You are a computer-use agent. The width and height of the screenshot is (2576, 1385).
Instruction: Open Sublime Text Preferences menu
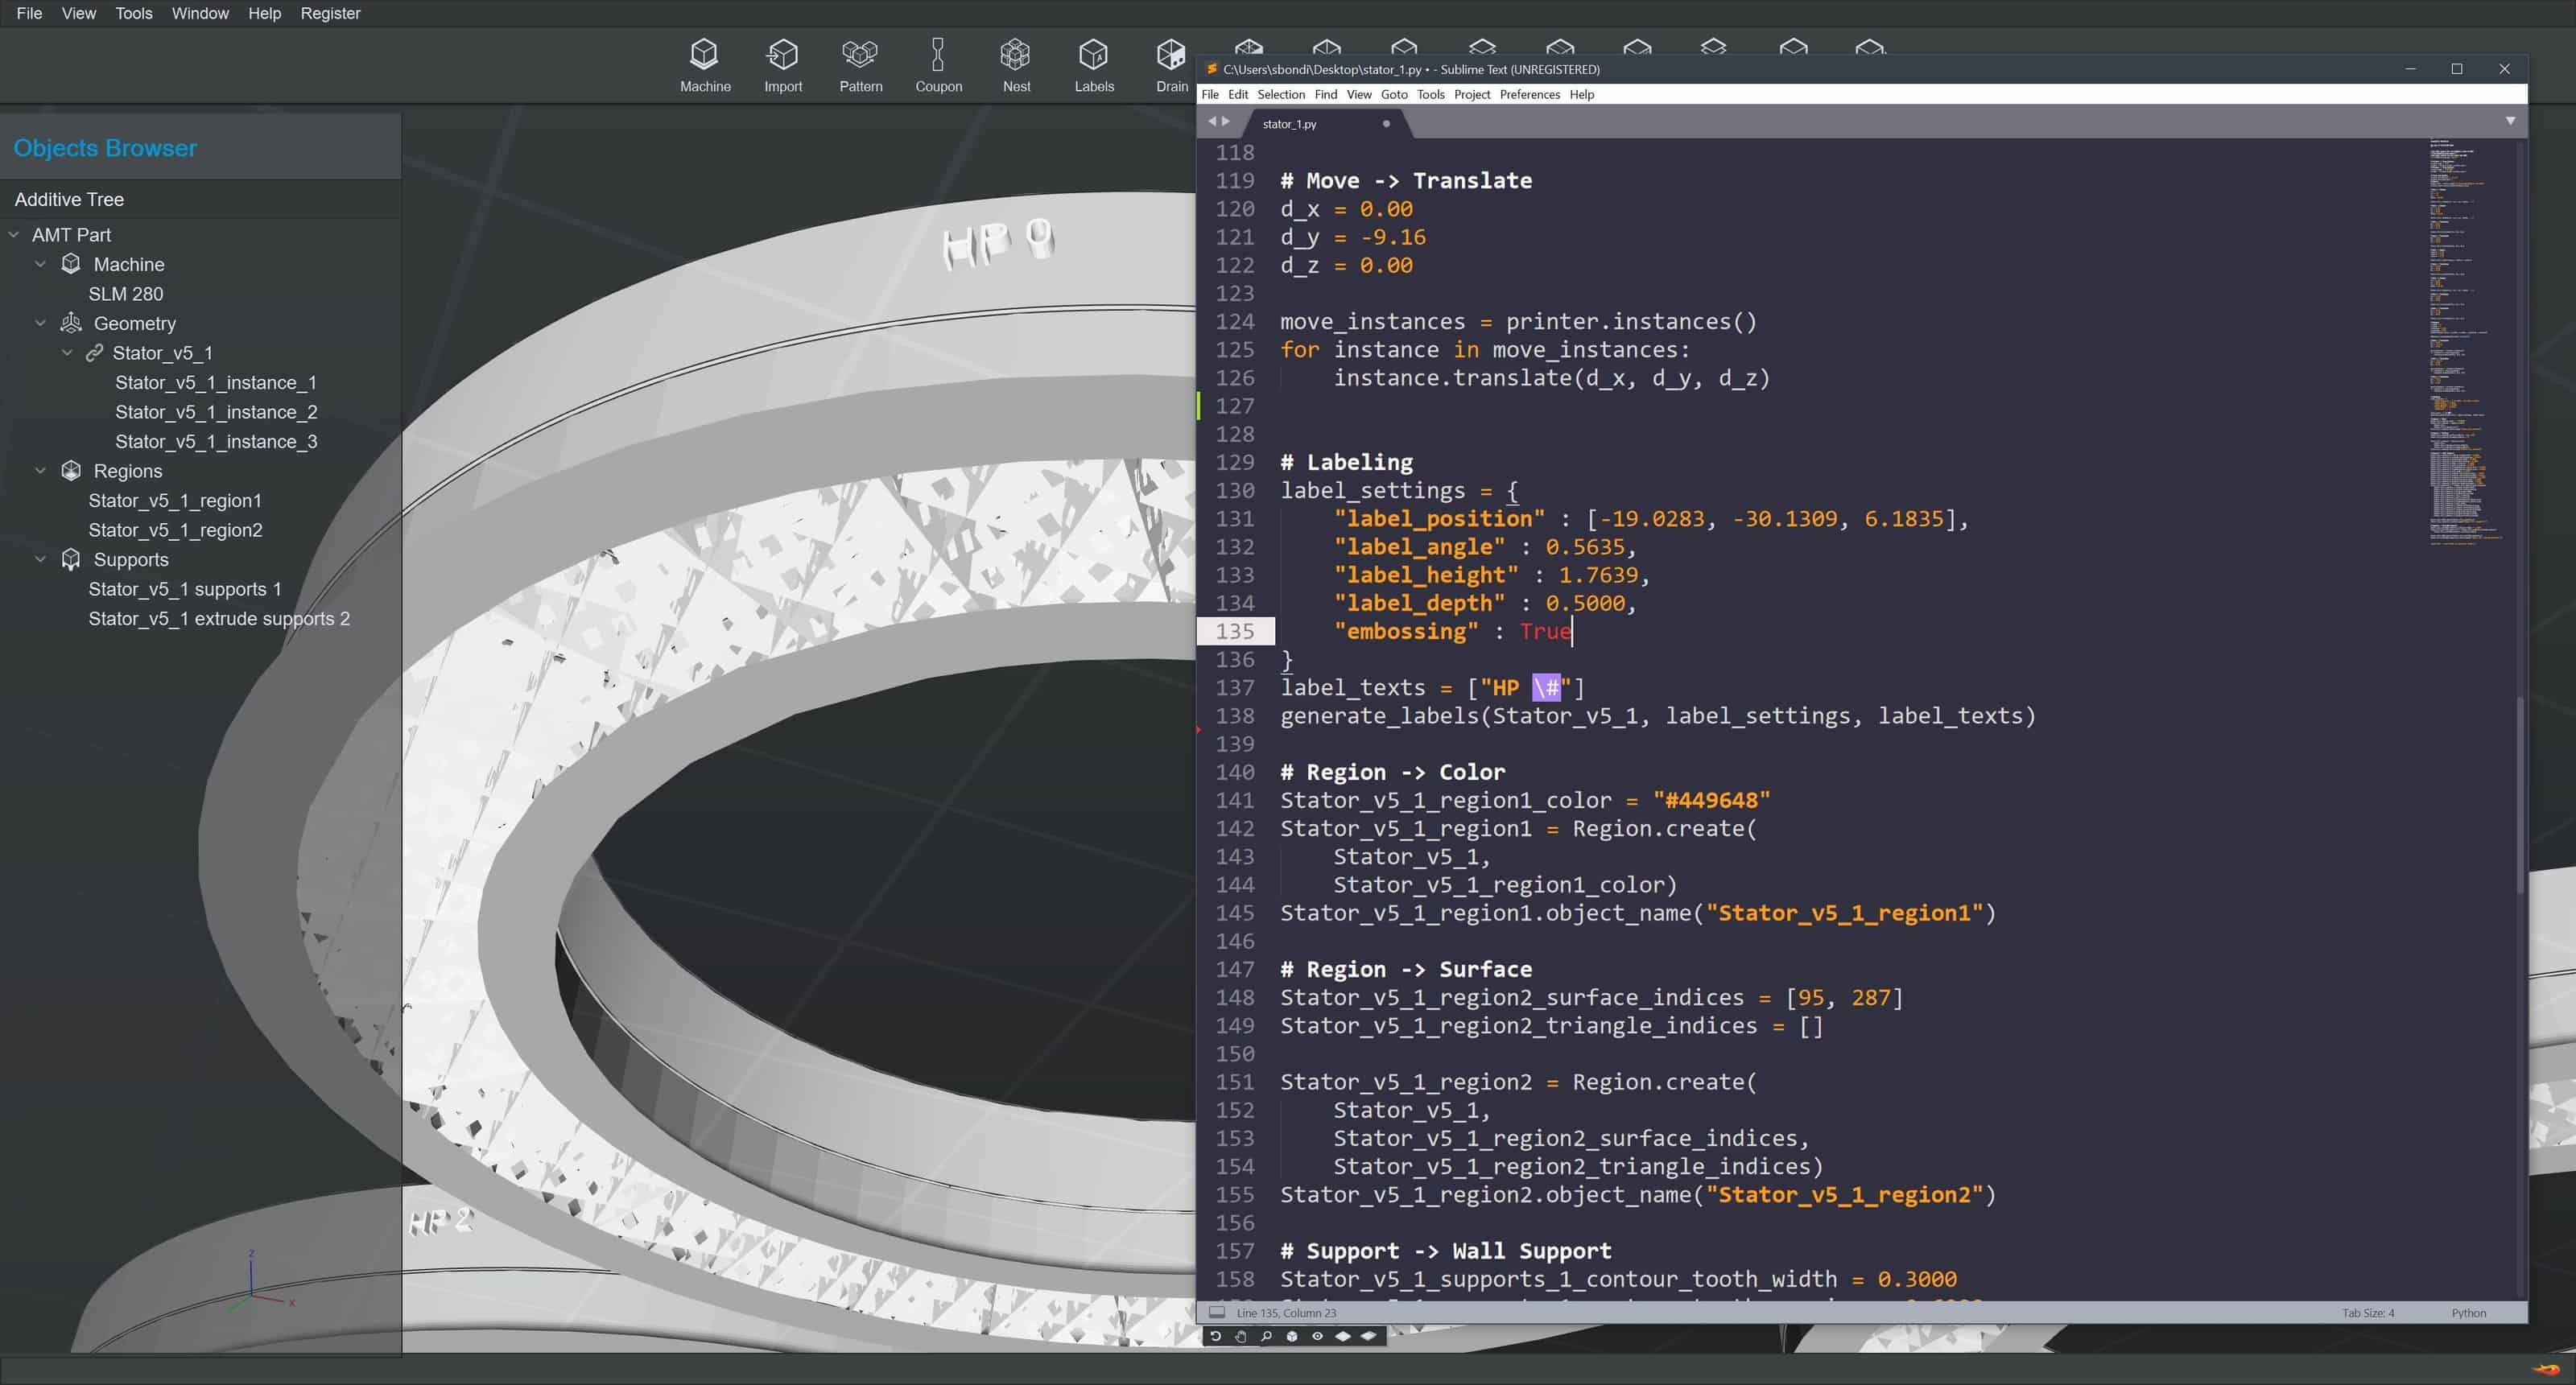pos(1529,94)
